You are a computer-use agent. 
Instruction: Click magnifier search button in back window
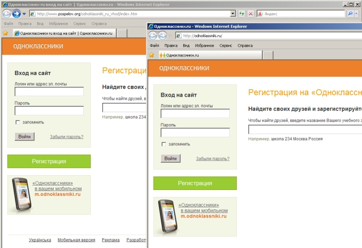350,14
